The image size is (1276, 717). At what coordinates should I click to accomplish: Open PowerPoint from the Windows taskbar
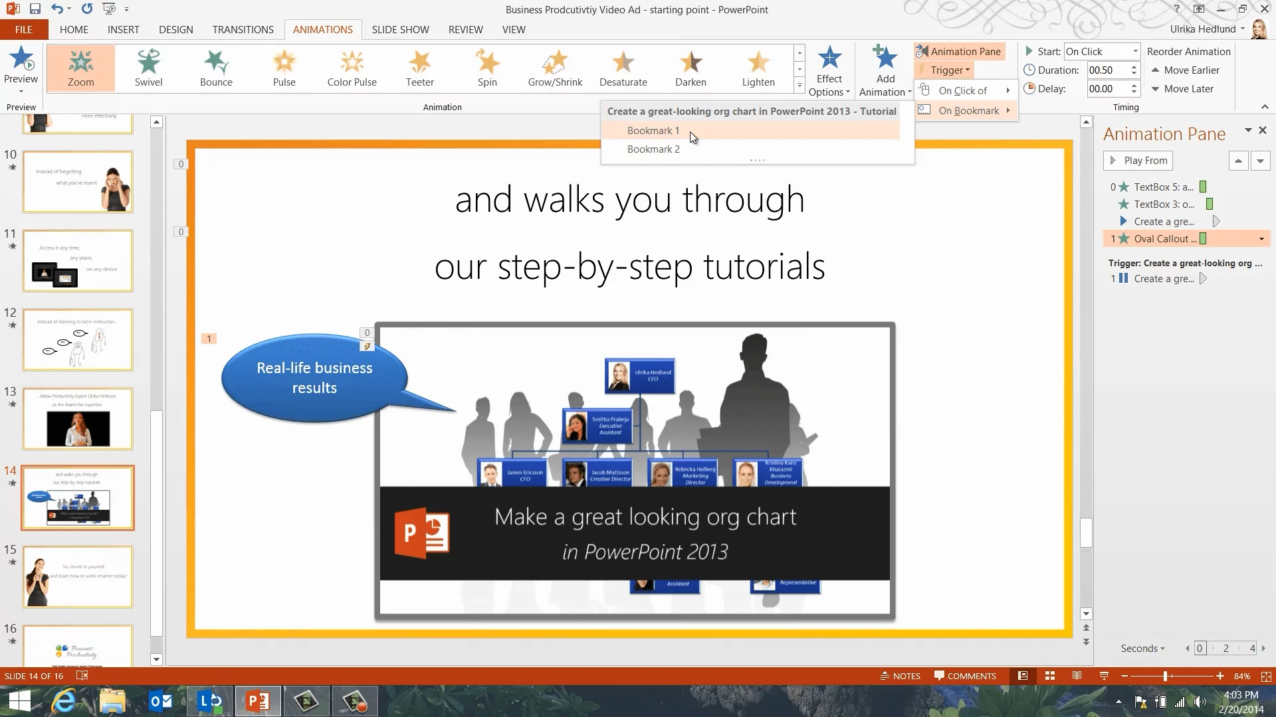point(258,701)
